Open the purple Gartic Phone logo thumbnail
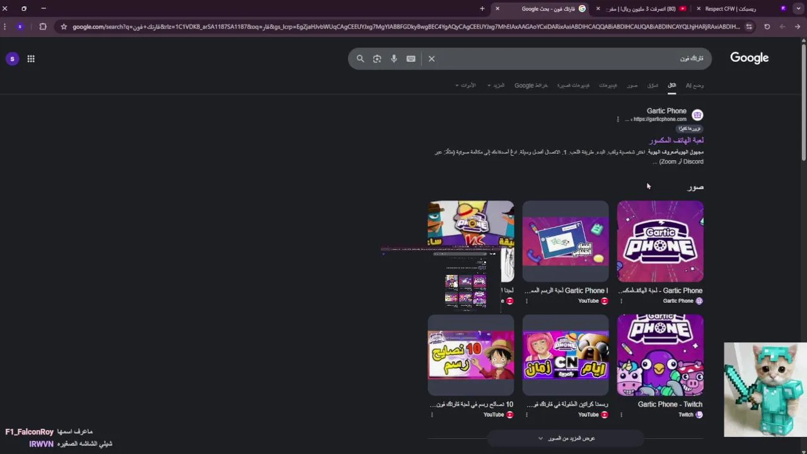The image size is (807, 454). click(x=660, y=241)
